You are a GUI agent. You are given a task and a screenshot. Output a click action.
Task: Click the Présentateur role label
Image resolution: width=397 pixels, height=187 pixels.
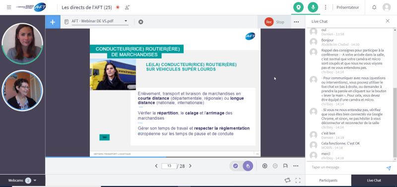[348, 7]
